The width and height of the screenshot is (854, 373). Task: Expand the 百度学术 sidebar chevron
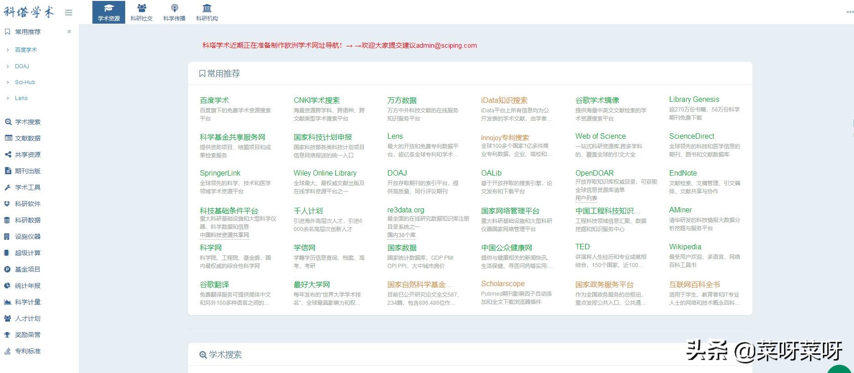tap(8, 50)
